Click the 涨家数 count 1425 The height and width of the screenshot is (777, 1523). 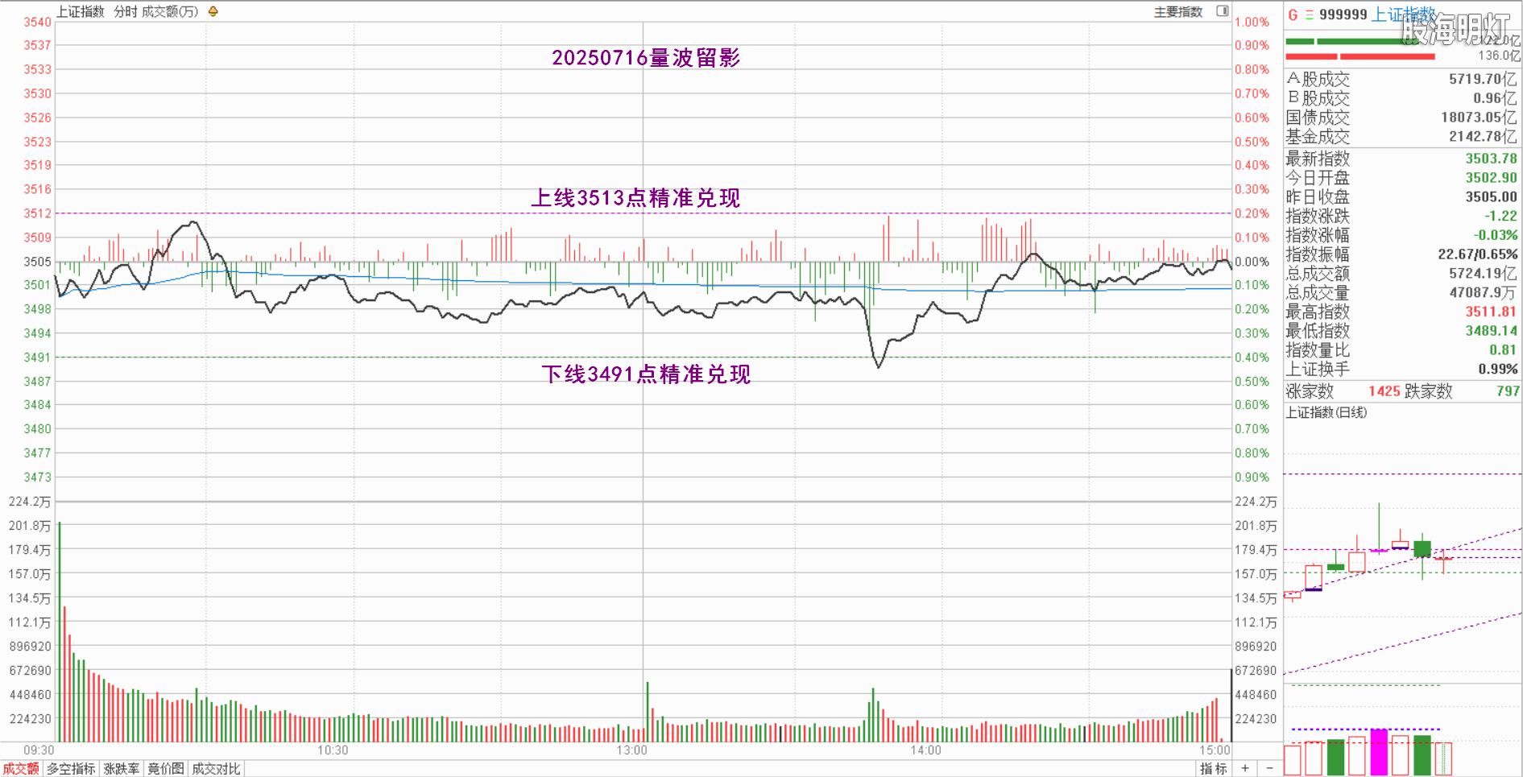click(x=1384, y=391)
